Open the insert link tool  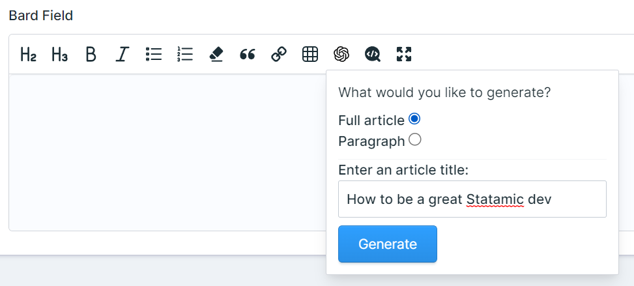(279, 54)
